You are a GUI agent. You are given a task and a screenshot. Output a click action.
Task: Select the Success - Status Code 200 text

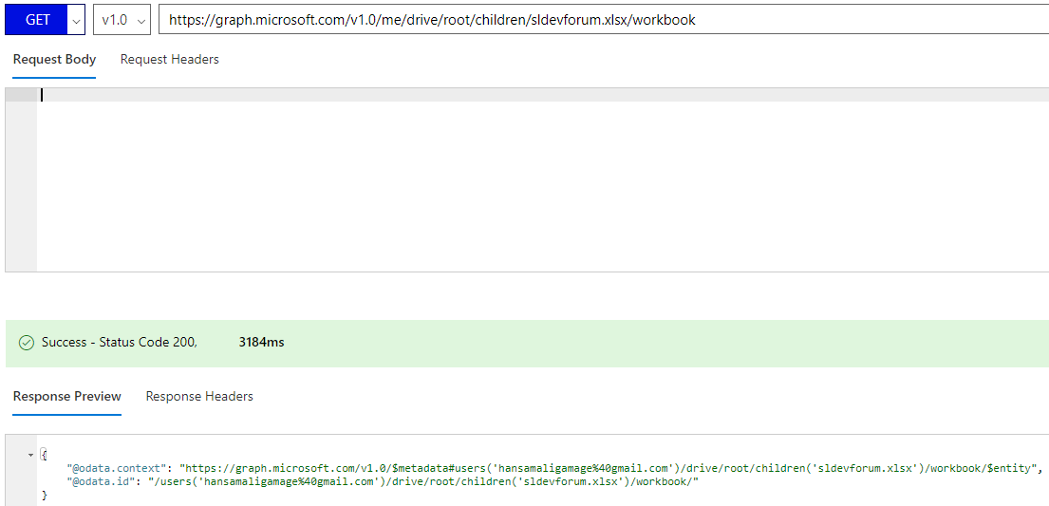[x=119, y=343]
